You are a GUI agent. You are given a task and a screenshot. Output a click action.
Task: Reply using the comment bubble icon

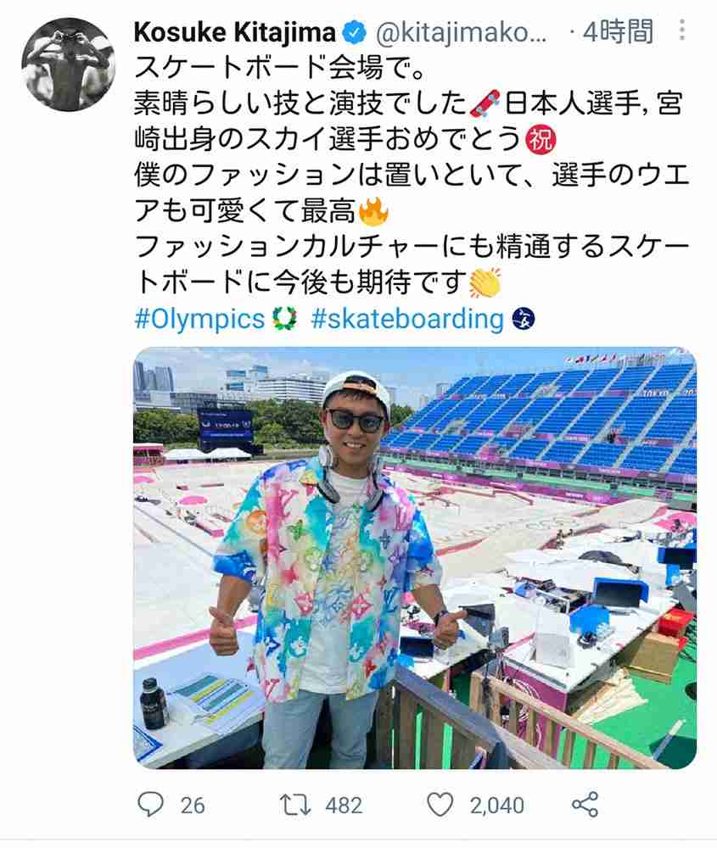click(x=150, y=804)
